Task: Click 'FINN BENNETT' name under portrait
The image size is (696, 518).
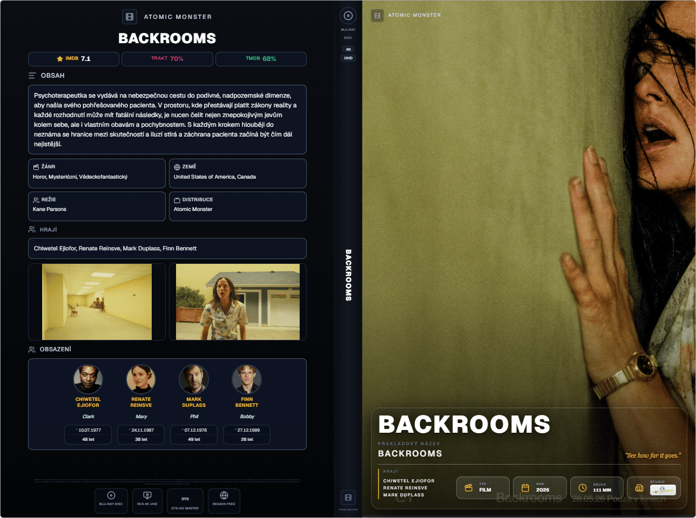Action: point(247,402)
